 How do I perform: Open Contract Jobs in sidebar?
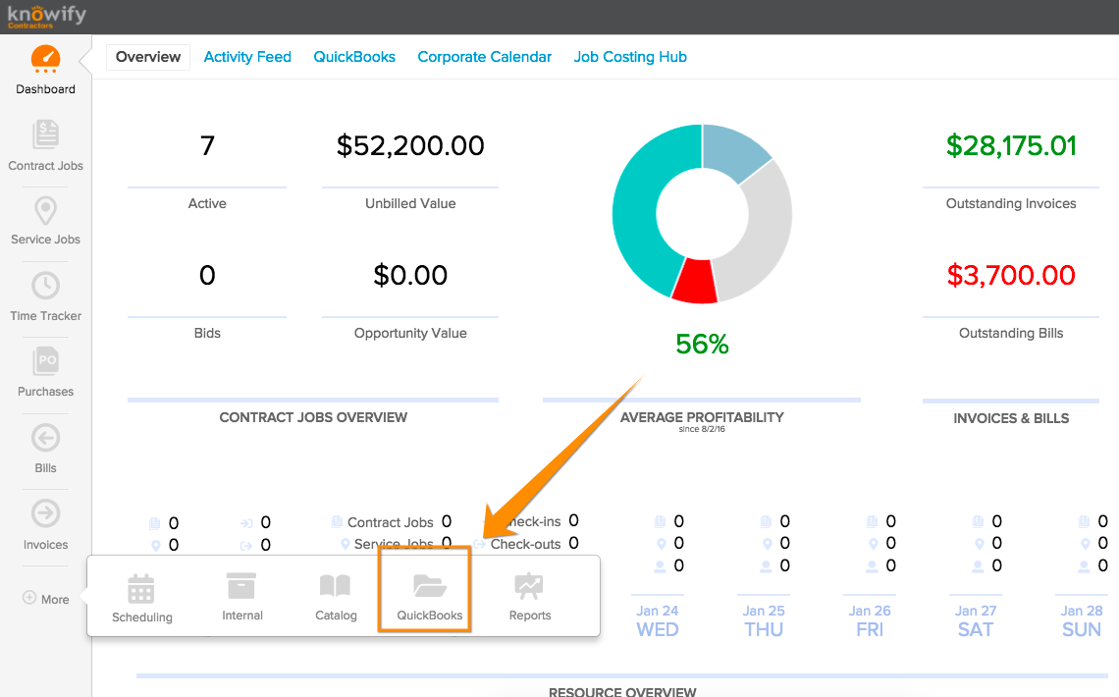click(x=46, y=145)
